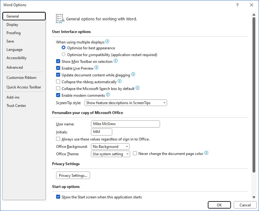Enable Collapse the ribbon automatically checkbox
The height and width of the screenshot is (211, 259).
[x=58, y=82]
